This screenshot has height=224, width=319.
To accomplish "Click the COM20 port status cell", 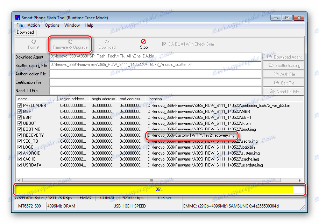I will [107, 198].
